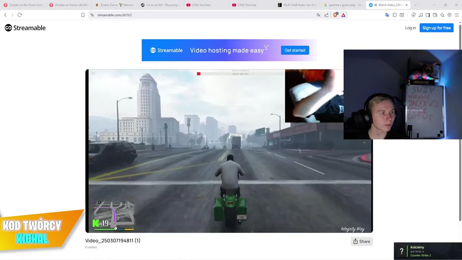Toggle the browser sidebar panel icon
The width and height of the screenshot is (462, 260).
coord(428,15)
